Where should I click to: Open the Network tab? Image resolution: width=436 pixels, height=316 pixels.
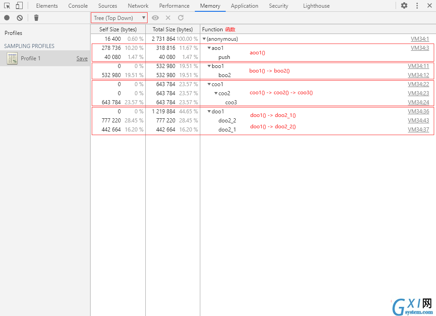coord(138,6)
